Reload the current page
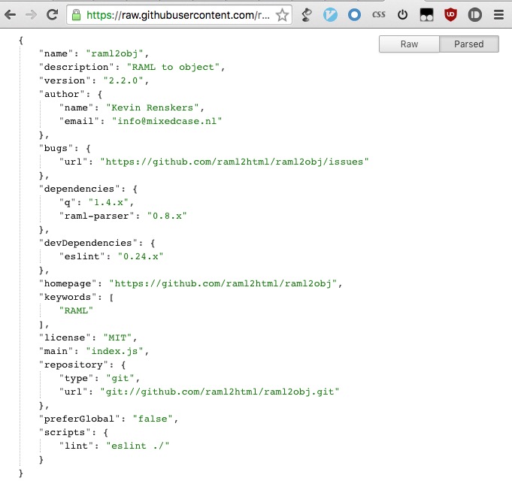 click(x=52, y=14)
